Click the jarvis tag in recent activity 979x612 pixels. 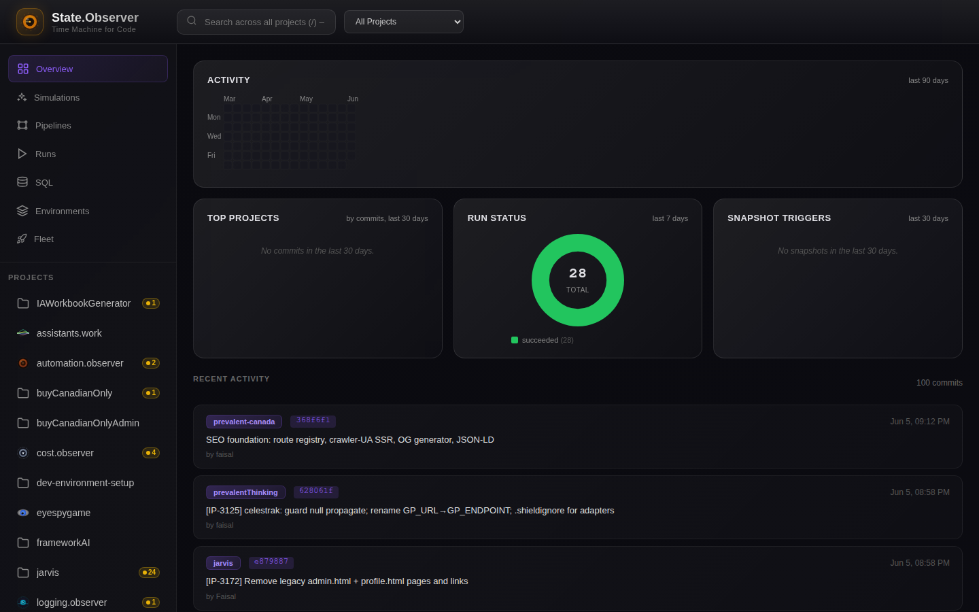(x=223, y=563)
